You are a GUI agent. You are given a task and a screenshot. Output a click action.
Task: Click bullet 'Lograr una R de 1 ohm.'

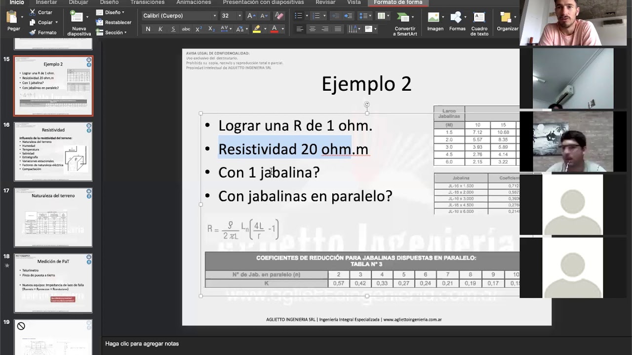[295, 126]
